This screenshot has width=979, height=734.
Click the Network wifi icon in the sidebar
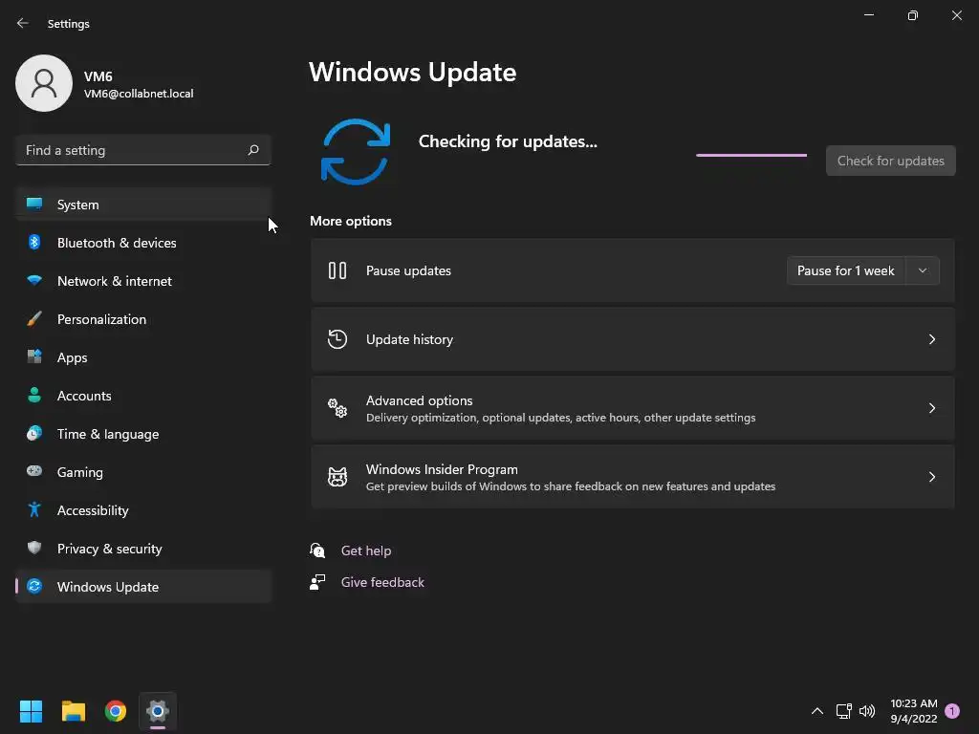point(34,280)
